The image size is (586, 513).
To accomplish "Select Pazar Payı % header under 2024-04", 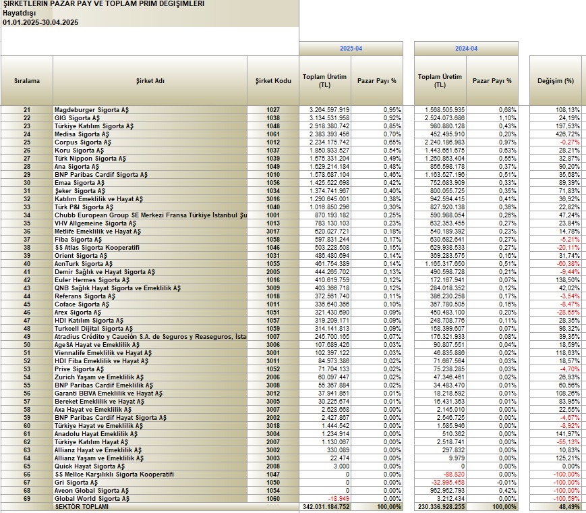I will (492, 81).
